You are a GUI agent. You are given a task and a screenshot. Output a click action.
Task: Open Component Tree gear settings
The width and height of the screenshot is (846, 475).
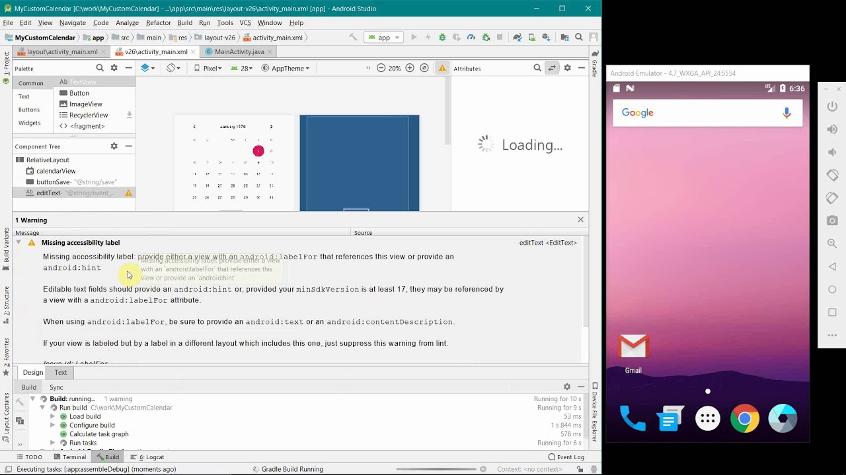pyautogui.click(x=114, y=146)
